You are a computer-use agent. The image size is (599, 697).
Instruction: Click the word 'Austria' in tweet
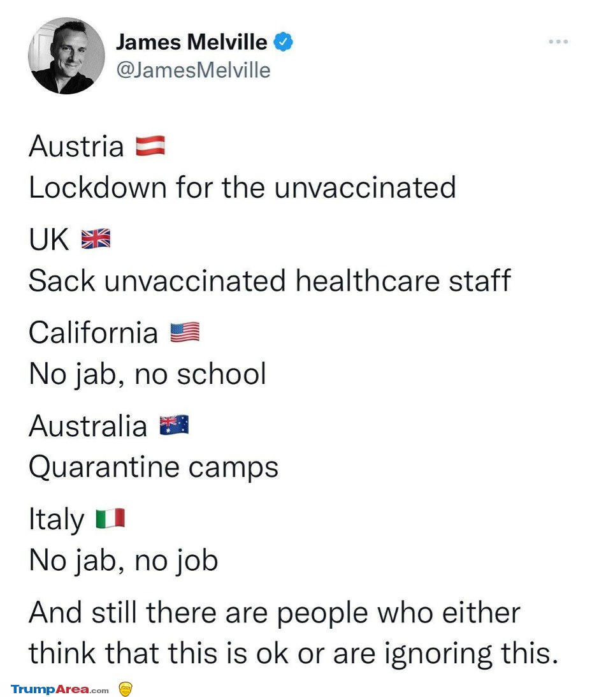point(76,146)
